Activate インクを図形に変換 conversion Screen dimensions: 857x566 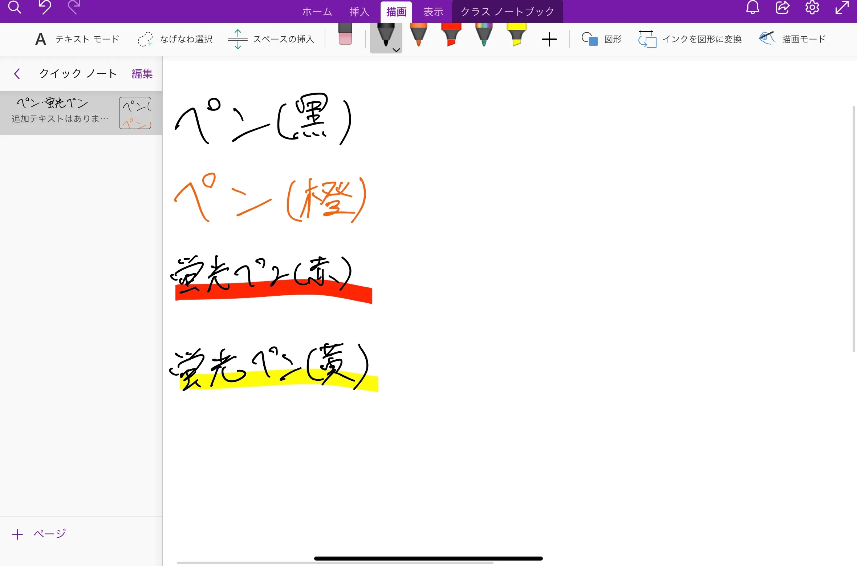pyautogui.click(x=690, y=39)
